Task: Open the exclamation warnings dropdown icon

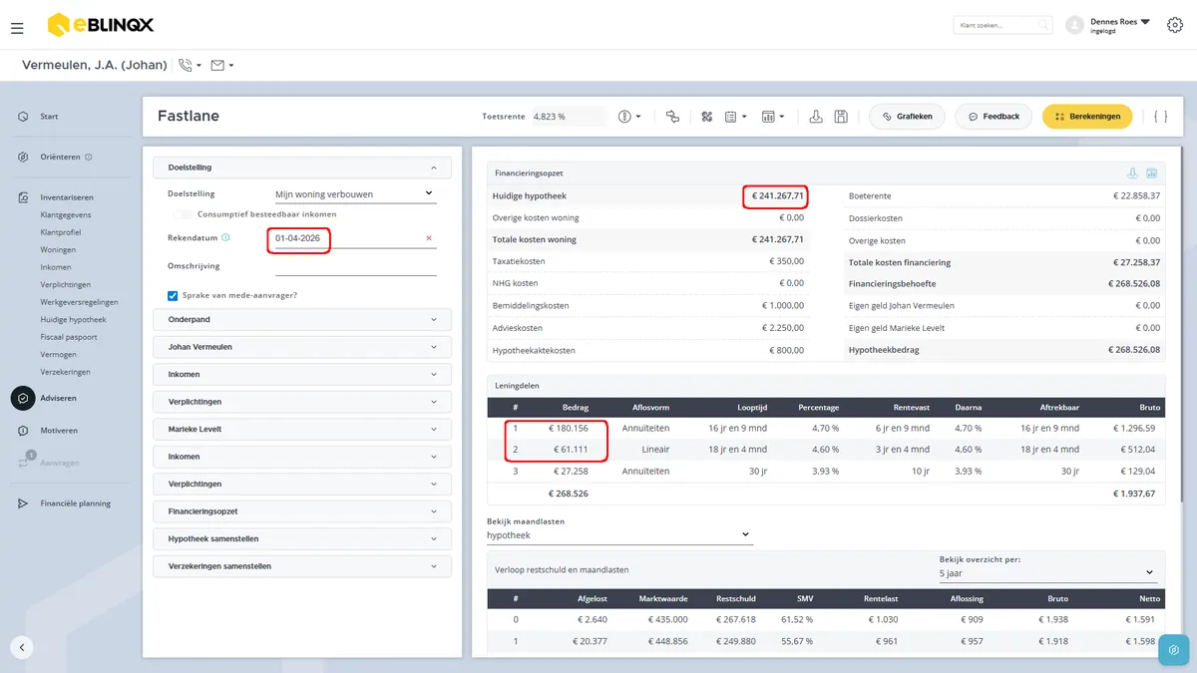Action: 629,117
